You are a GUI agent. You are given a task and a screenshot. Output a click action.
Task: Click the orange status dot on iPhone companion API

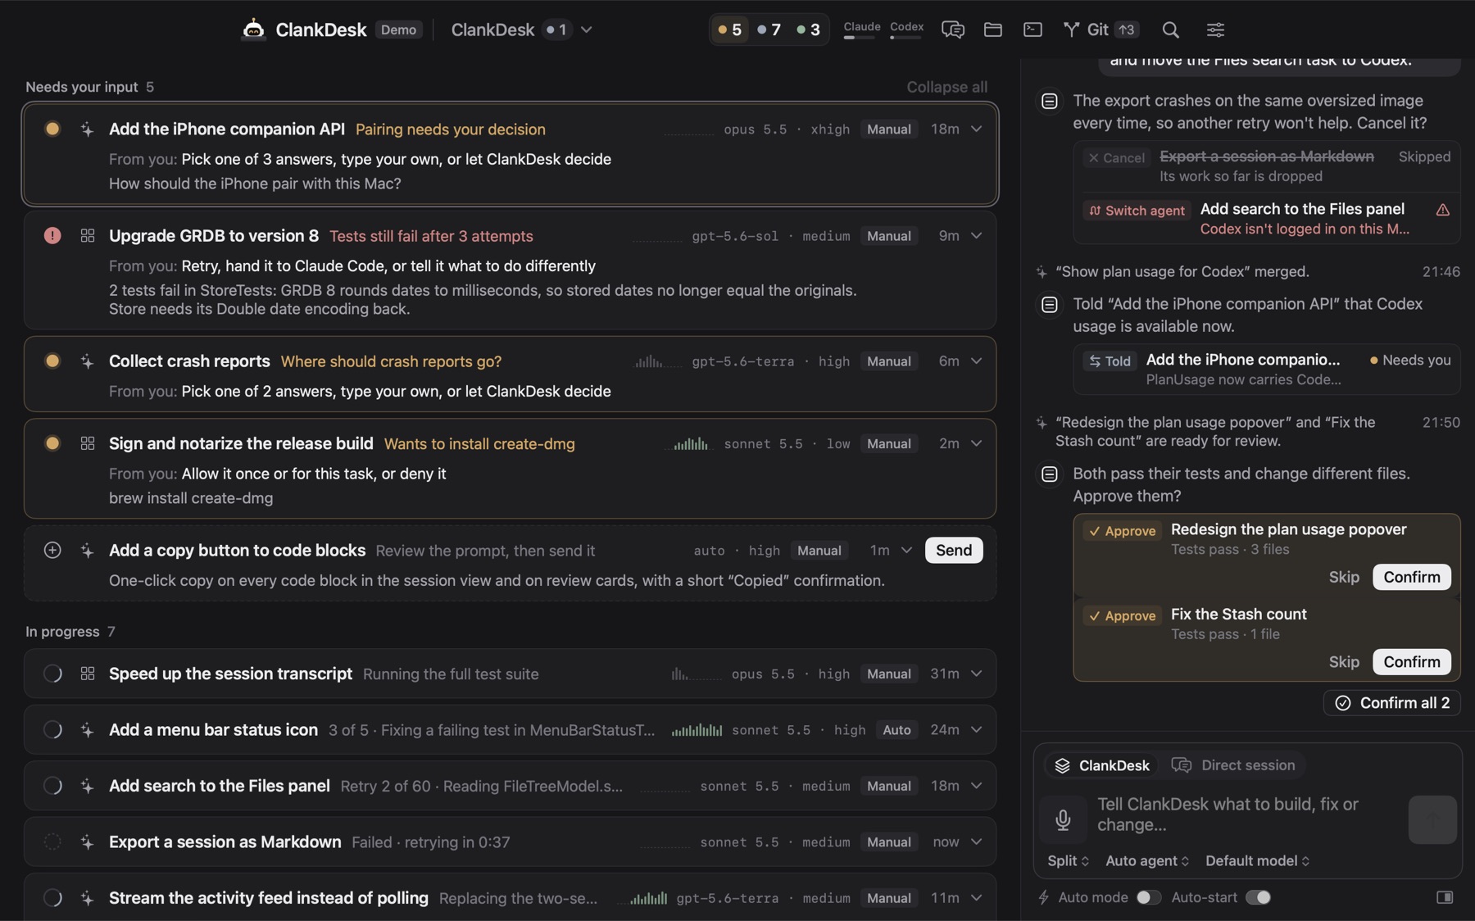[52, 129]
